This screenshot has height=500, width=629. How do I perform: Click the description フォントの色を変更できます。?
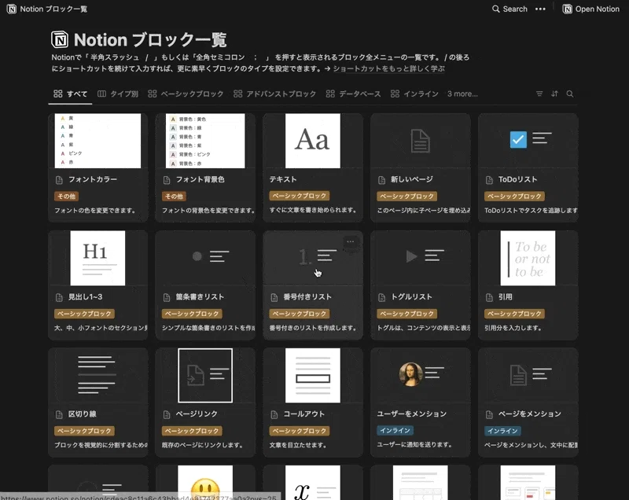(95, 210)
